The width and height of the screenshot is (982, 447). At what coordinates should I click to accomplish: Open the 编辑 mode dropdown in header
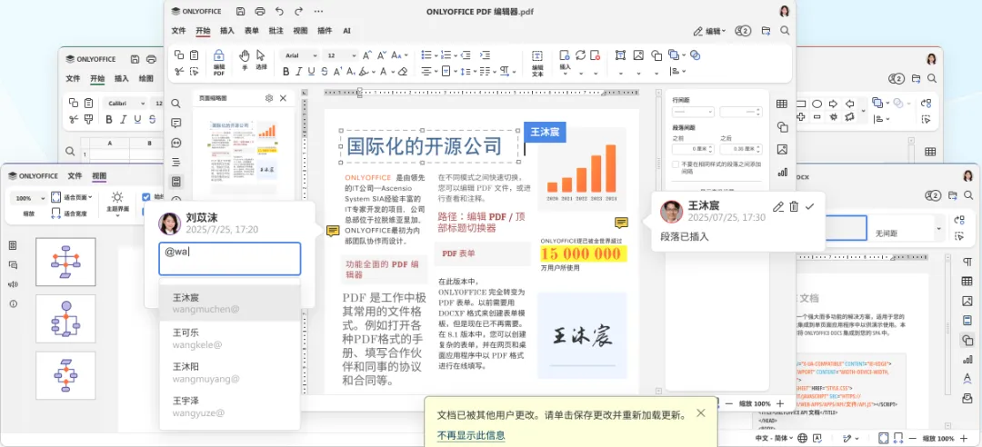[709, 31]
